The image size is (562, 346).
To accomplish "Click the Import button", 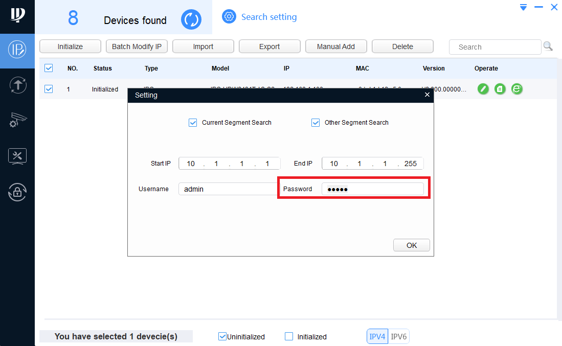I will tap(203, 47).
